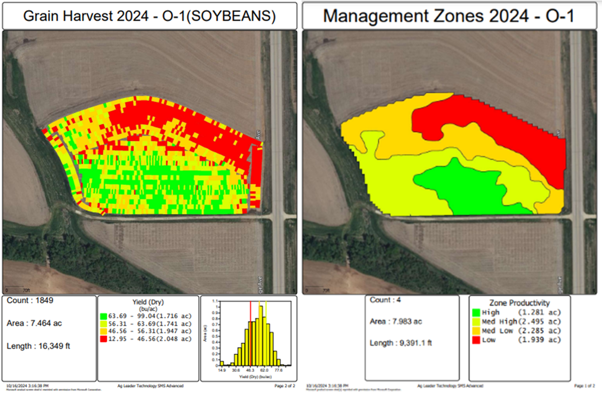Viewport: 602px width, 397px height.
Task: Select the red 12.95 - 46.56 yield swatch
Action: tap(103, 339)
